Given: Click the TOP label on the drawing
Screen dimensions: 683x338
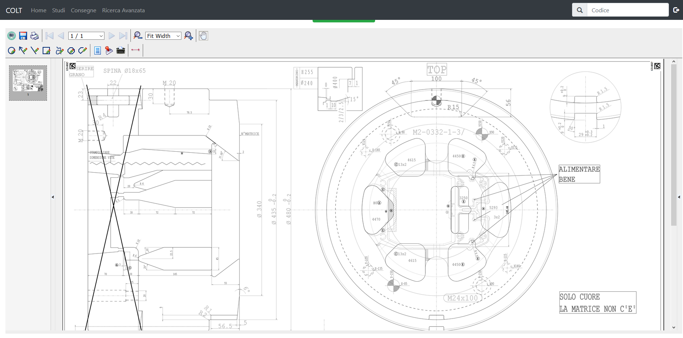Looking at the screenshot, I should point(437,69).
